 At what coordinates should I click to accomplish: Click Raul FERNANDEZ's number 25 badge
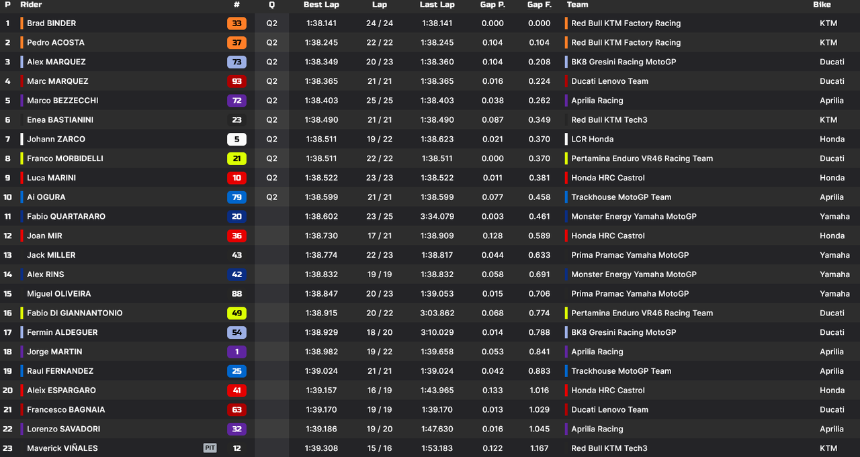(x=236, y=371)
